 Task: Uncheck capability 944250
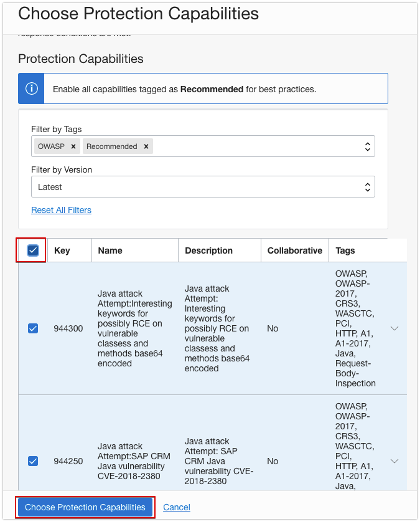pos(32,461)
